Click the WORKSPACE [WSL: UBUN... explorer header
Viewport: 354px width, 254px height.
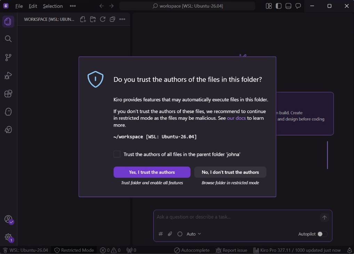49,19
